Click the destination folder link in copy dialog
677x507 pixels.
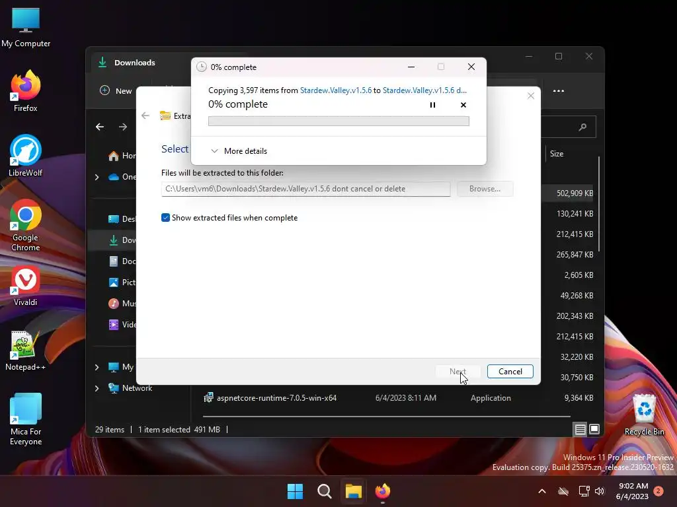424,90
